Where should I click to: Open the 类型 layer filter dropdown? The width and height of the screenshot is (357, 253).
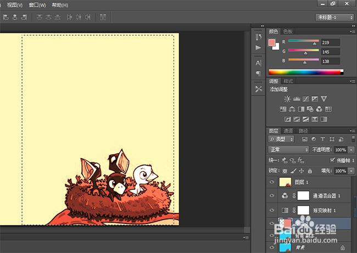click(281, 139)
